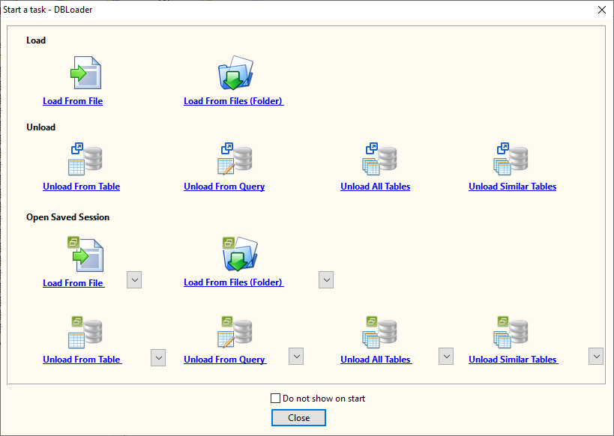Start Unload From Table link in Unload section
Viewport: 614px width, 436px height.
click(82, 187)
